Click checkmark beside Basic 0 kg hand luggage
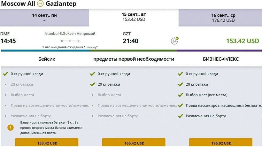Viewport: 262px width, 147px height. pos(5,74)
